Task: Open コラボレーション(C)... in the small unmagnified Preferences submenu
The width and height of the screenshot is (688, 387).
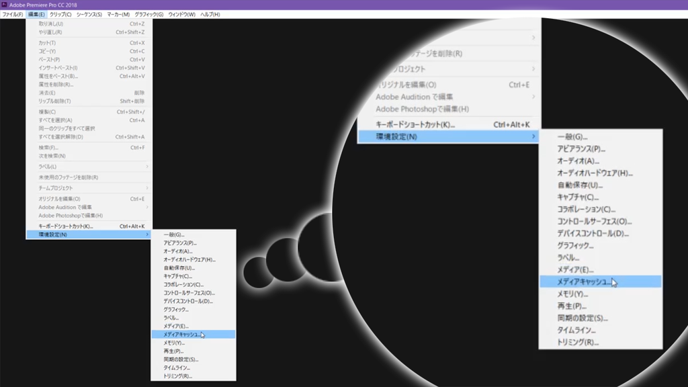Action: point(193,285)
